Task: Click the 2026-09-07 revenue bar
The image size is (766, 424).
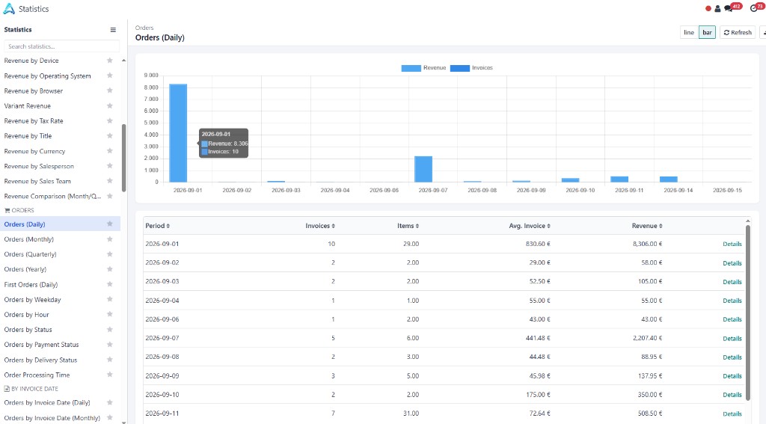Action: click(423, 169)
